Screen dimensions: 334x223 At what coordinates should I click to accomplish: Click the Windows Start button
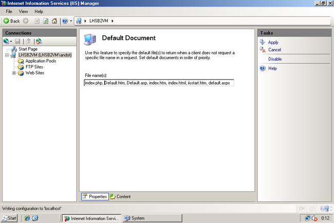pos(9,218)
